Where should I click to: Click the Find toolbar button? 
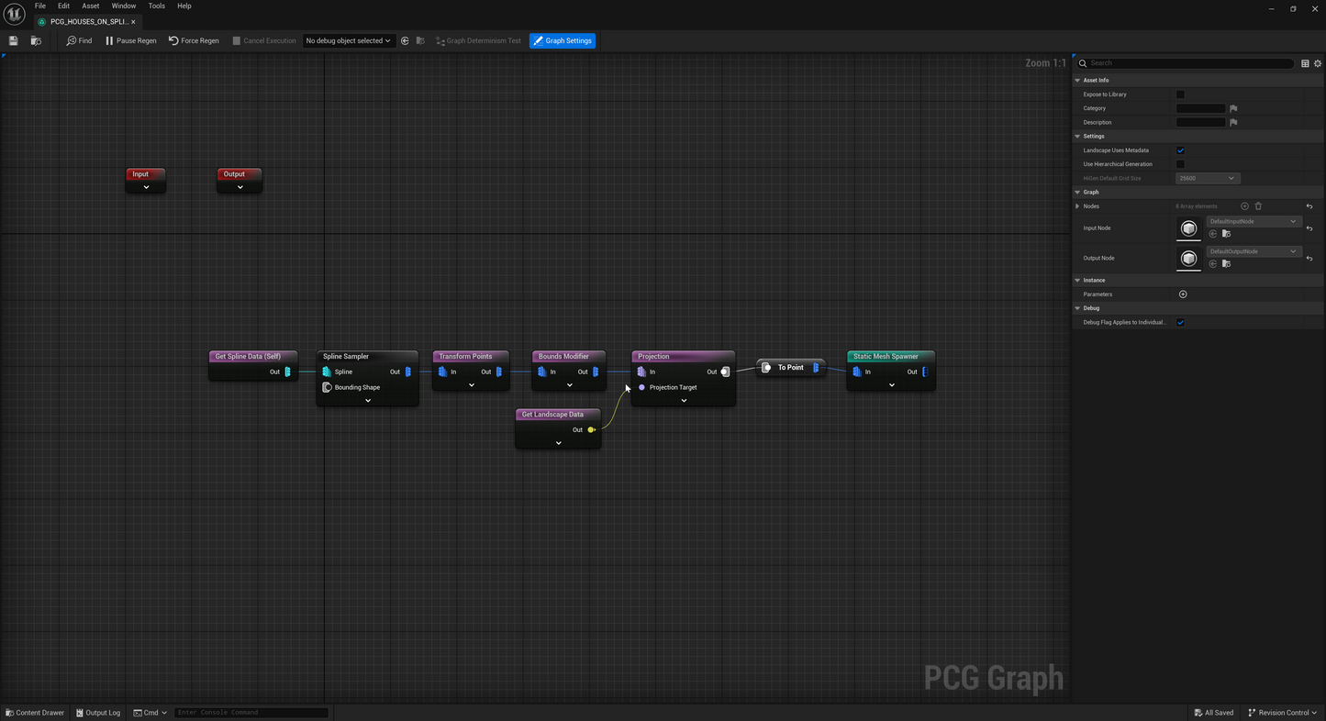coord(79,40)
